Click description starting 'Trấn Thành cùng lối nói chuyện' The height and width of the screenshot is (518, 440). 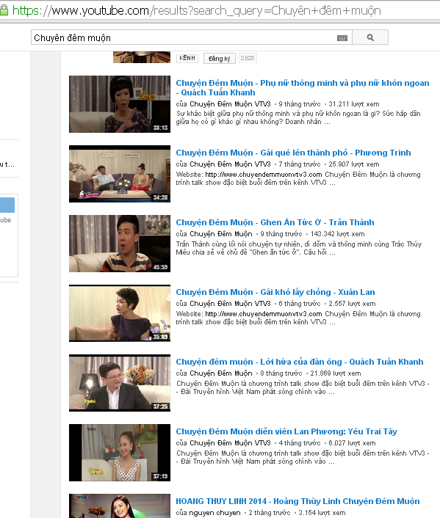(x=299, y=248)
